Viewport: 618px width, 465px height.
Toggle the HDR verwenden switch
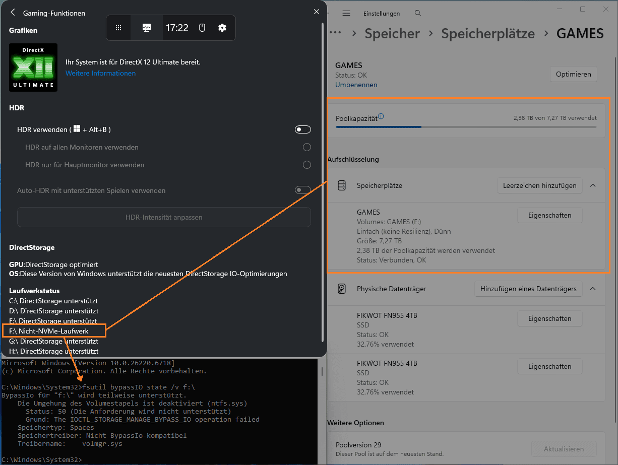pos(302,129)
